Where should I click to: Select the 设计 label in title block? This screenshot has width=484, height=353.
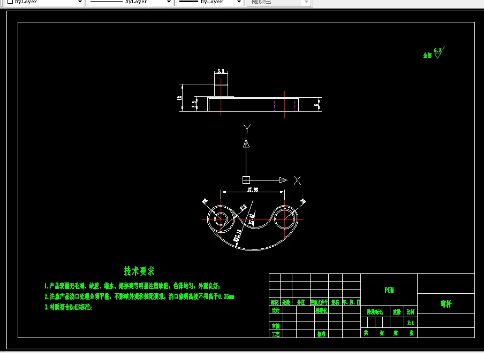[x=276, y=310]
